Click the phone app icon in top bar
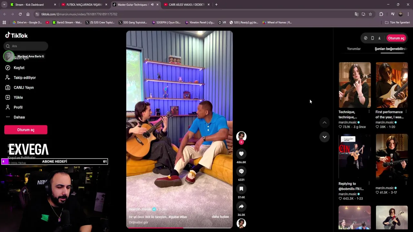 point(372,38)
